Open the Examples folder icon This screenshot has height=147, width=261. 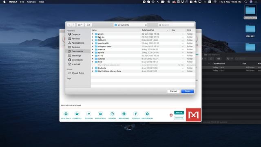(77, 114)
